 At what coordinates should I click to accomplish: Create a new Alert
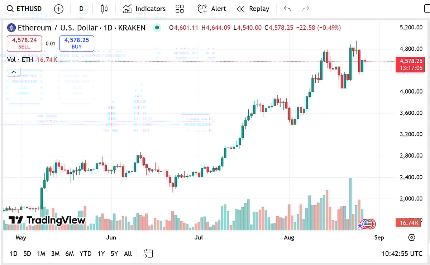pyautogui.click(x=211, y=9)
